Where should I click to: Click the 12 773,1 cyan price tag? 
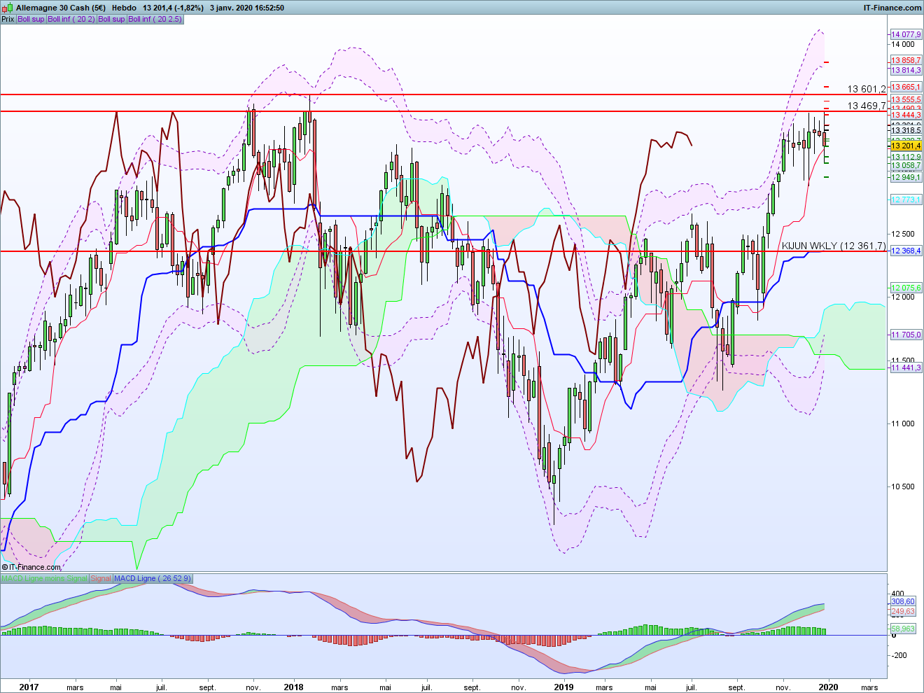coord(906,199)
